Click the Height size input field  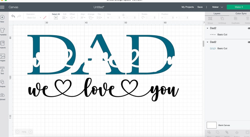coord(130,18)
